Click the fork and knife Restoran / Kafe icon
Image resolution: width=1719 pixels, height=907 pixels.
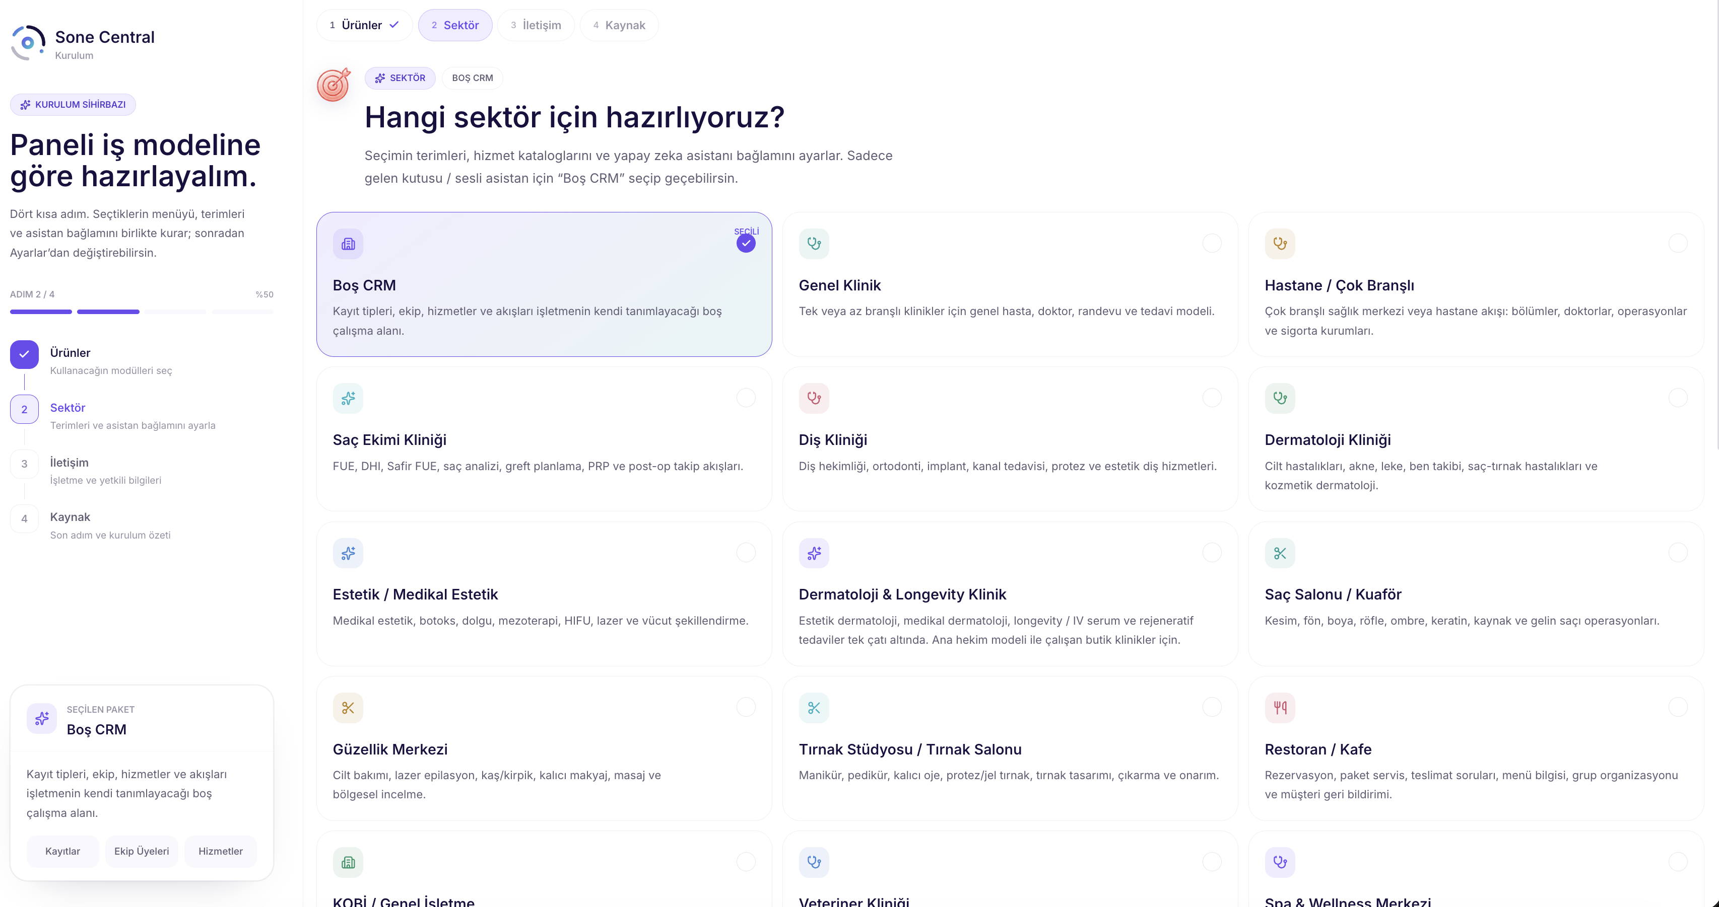pyautogui.click(x=1280, y=708)
